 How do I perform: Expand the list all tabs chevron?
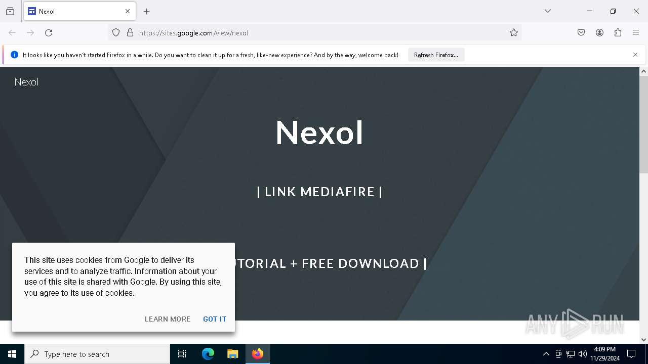[548, 11]
